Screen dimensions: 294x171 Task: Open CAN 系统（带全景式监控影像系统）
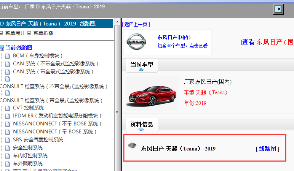coord(53,72)
